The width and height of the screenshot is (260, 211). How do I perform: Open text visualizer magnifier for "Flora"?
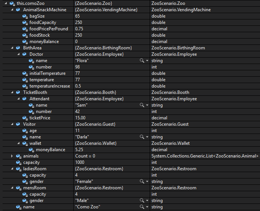tap(142, 61)
